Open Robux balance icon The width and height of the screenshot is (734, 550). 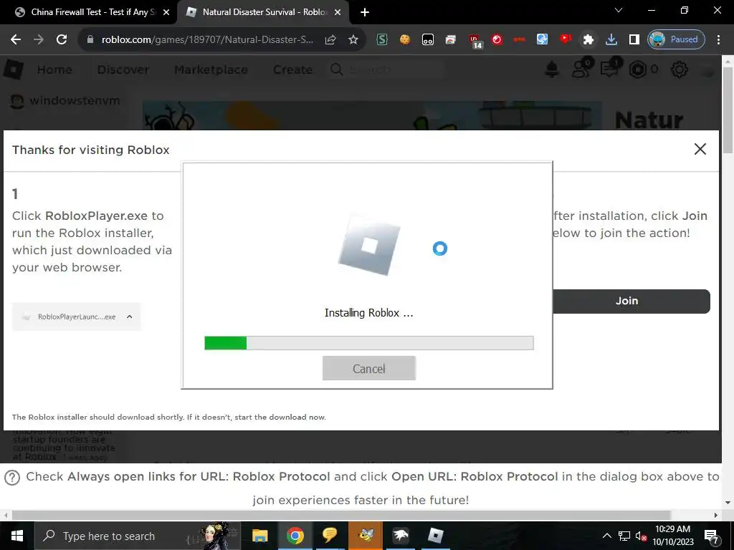click(x=637, y=69)
